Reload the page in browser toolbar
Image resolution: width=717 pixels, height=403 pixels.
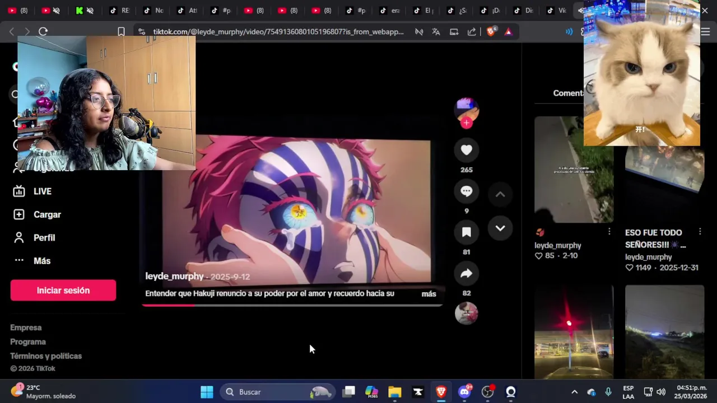pos(43,32)
